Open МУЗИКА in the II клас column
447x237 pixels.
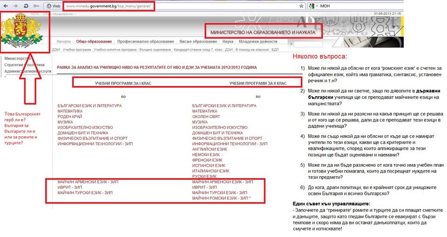coord(200,122)
